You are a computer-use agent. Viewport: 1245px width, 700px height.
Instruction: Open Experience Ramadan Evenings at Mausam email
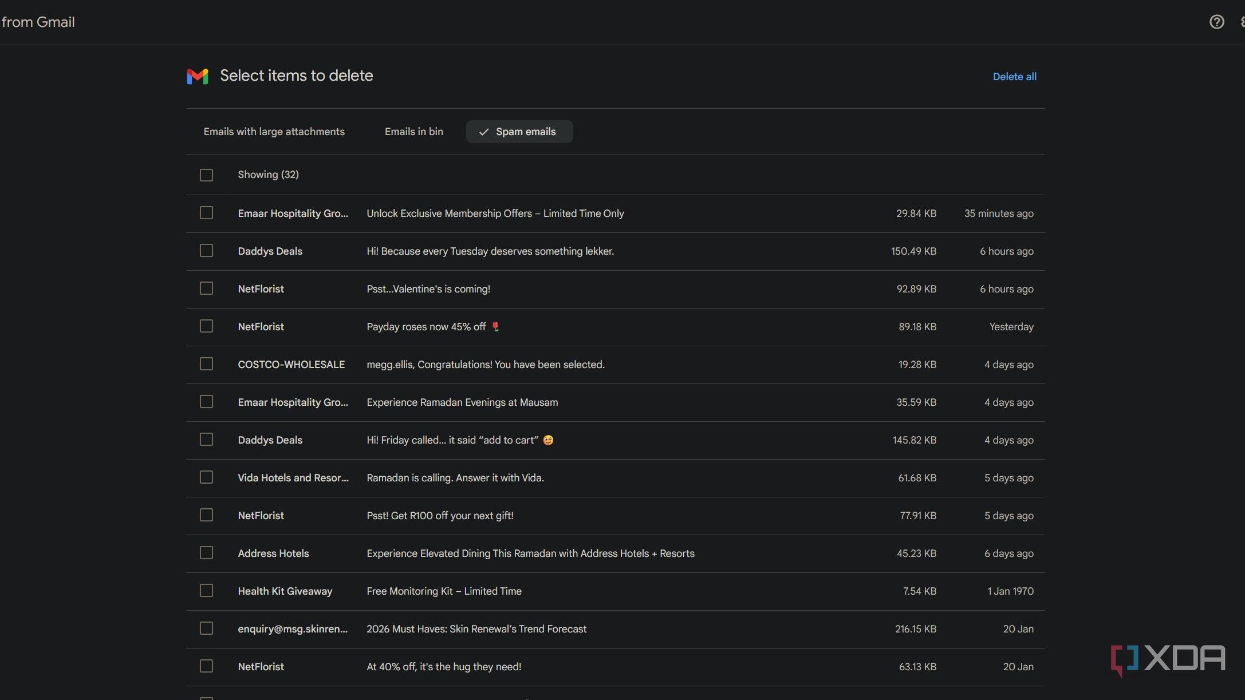pos(462,402)
